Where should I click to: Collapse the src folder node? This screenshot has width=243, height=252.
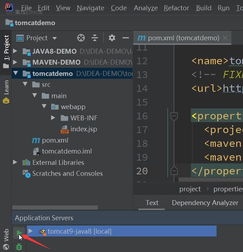(25, 84)
